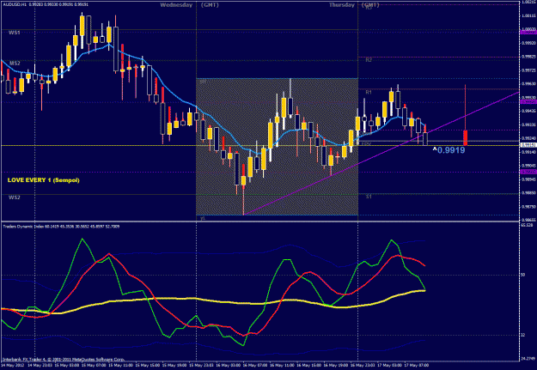Click the 0.98750 price scale value
Viewport: 537px width, 370px height.
528,206
